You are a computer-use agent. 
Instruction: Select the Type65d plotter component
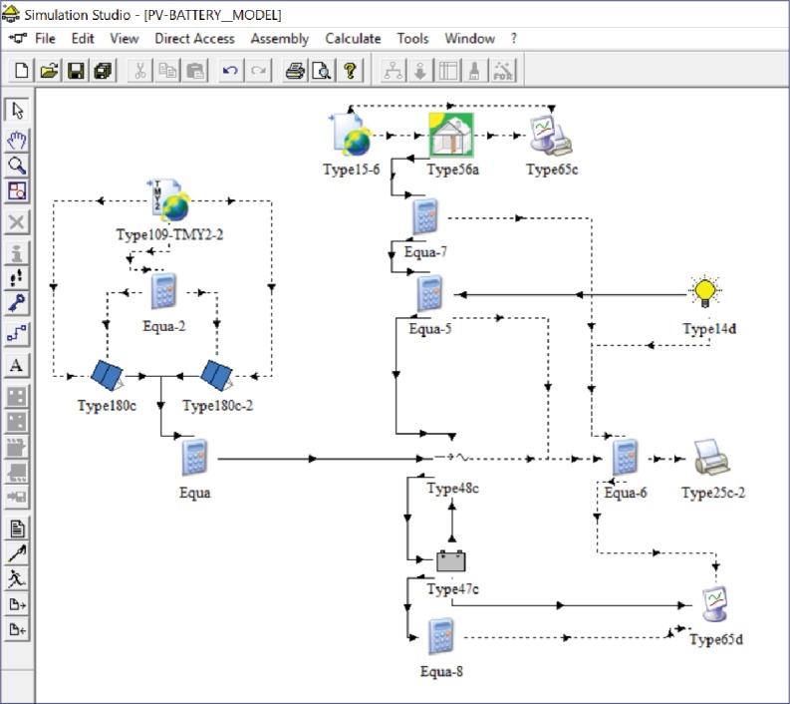[x=715, y=604]
